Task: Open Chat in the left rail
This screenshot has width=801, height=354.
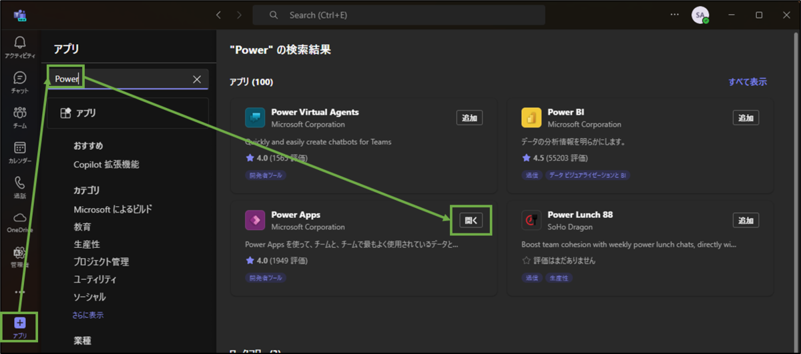Action: click(x=19, y=79)
